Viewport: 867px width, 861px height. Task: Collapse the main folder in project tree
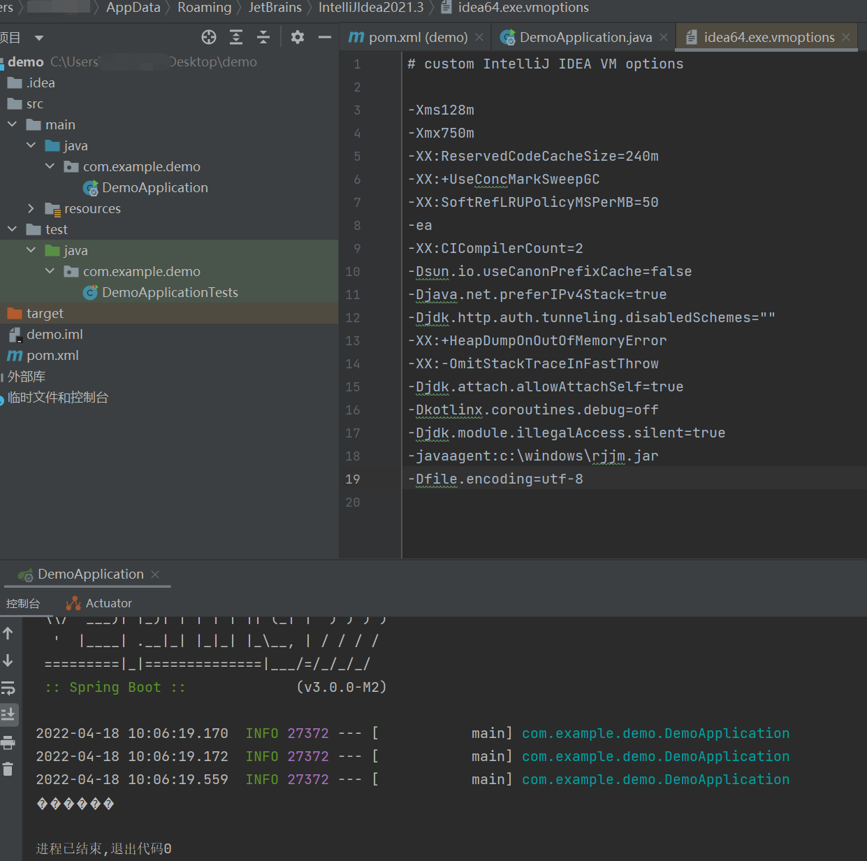[x=12, y=124]
